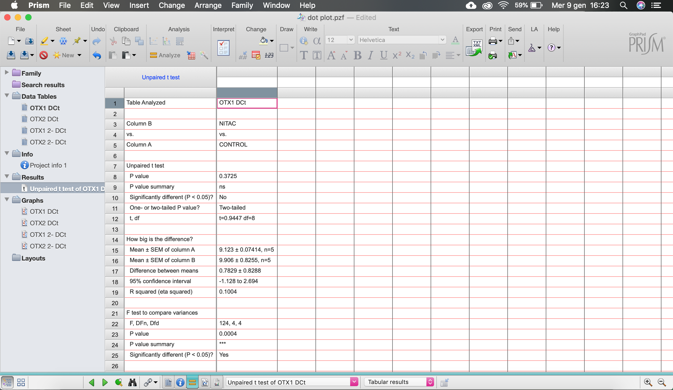This screenshot has width=673, height=390.
Task: Open the Arrange menu
Action: [x=208, y=5]
